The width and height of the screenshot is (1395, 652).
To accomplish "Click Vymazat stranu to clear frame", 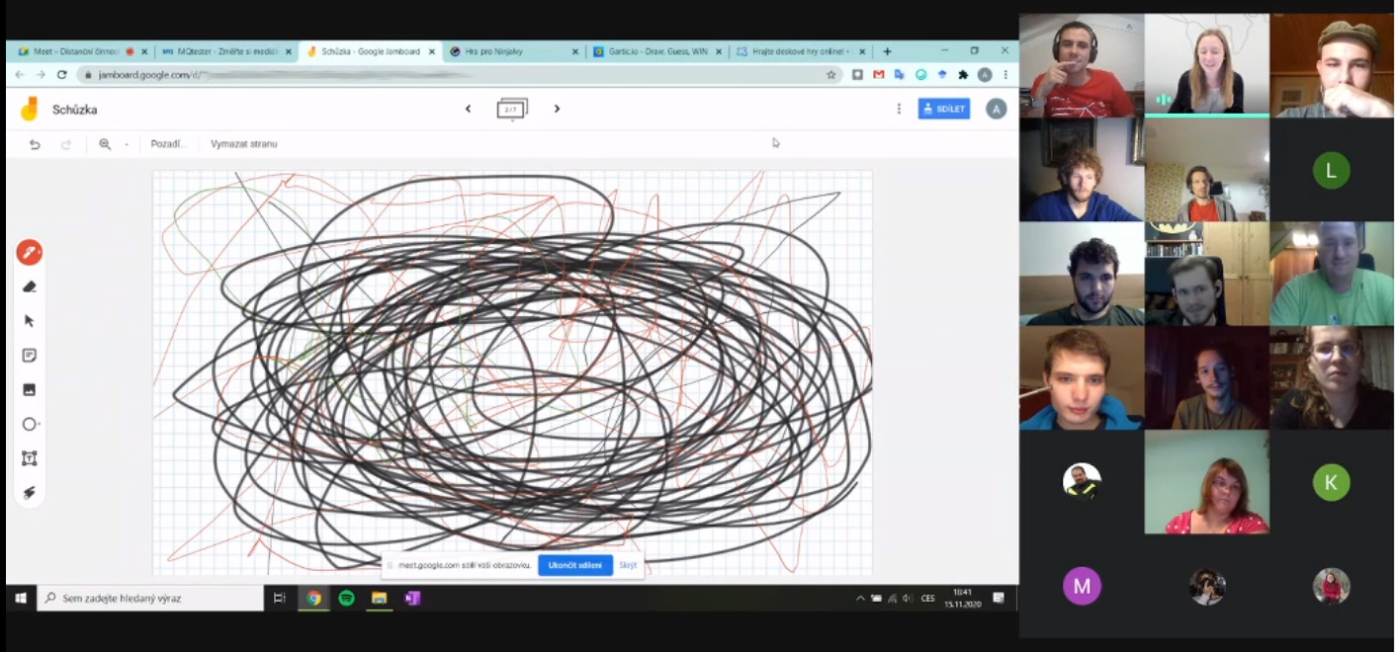I will pyautogui.click(x=243, y=144).
